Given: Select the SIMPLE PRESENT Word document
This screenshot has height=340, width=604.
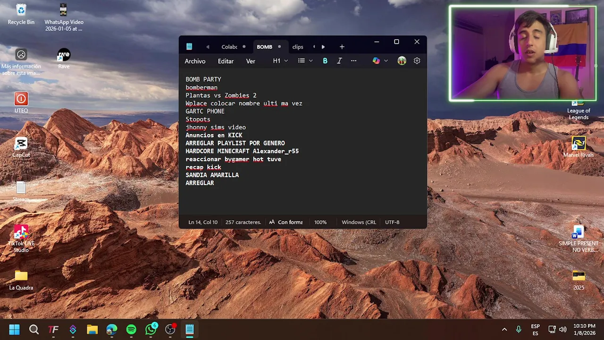Looking at the screenshot, I should point(579,238).
